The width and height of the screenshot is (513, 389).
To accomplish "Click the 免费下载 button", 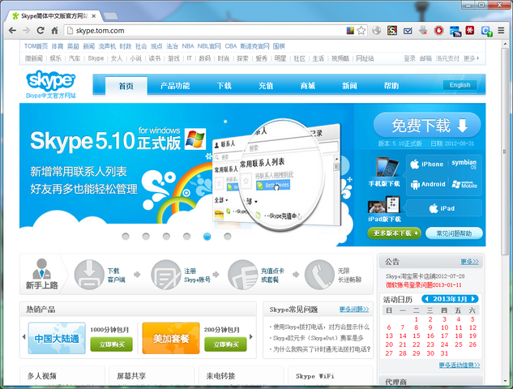I will (x=426, y=125).
